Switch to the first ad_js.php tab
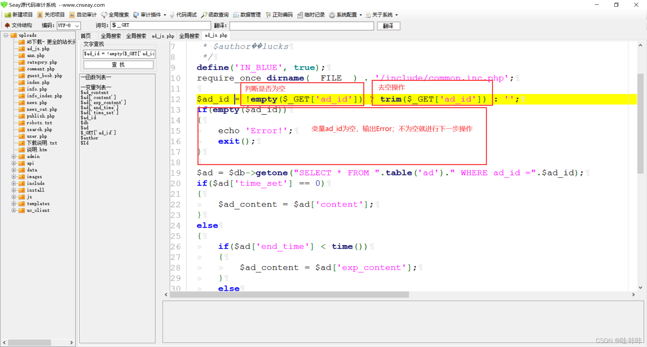The width and height of the screenshot is (647, 347). [x=163, y=36]
